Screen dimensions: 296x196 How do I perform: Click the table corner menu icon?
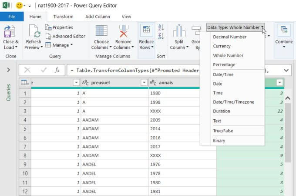(x=25, y=83)
